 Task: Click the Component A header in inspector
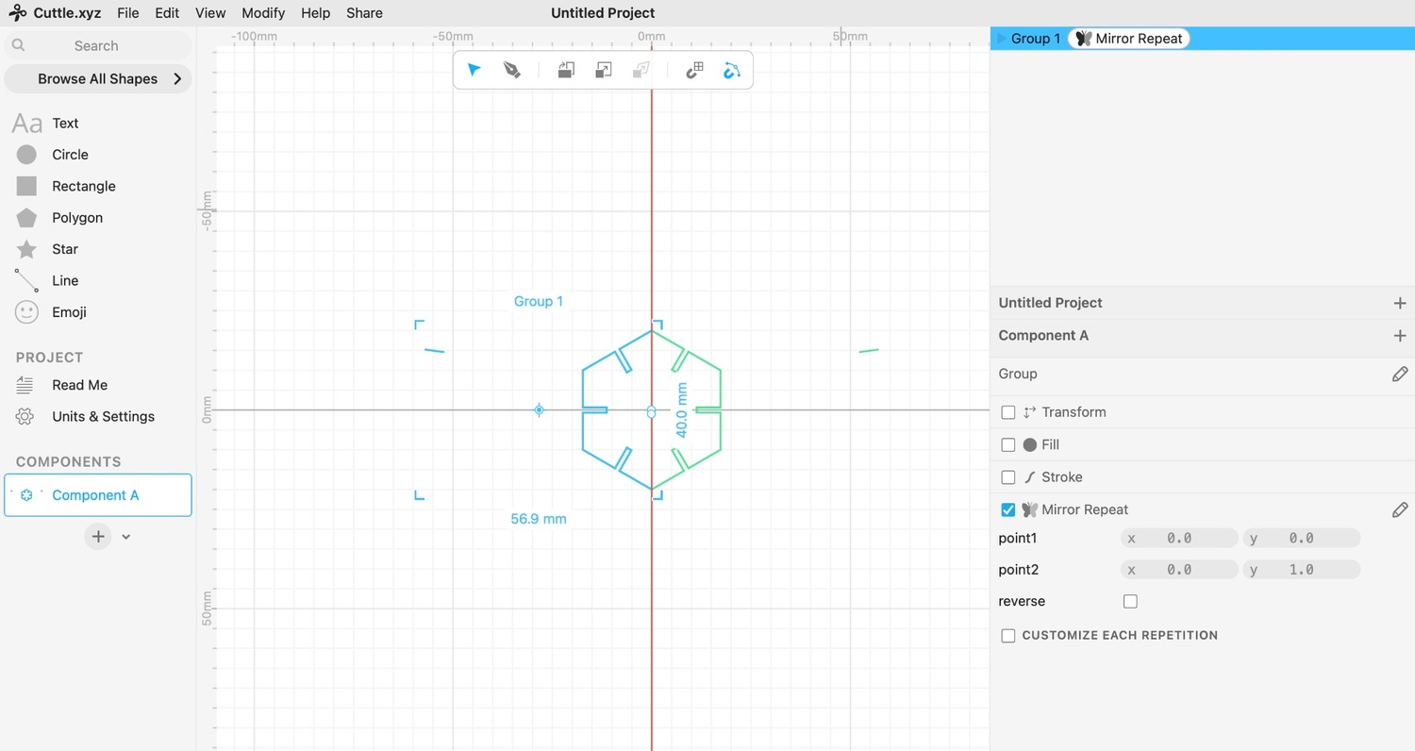pos(1044,336)
